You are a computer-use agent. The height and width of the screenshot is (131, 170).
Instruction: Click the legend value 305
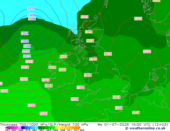(62, 130)
